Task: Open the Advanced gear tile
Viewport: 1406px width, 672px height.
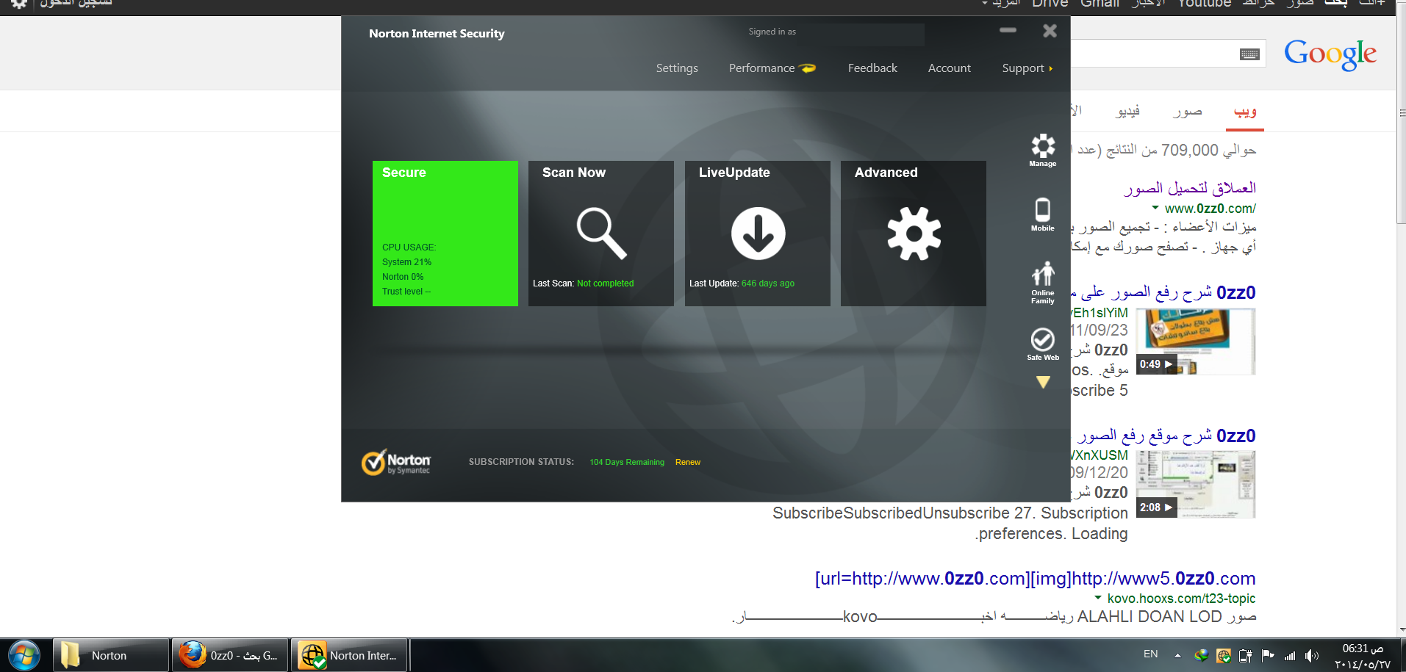Action: pyautogui.click(x=914, y=234)
